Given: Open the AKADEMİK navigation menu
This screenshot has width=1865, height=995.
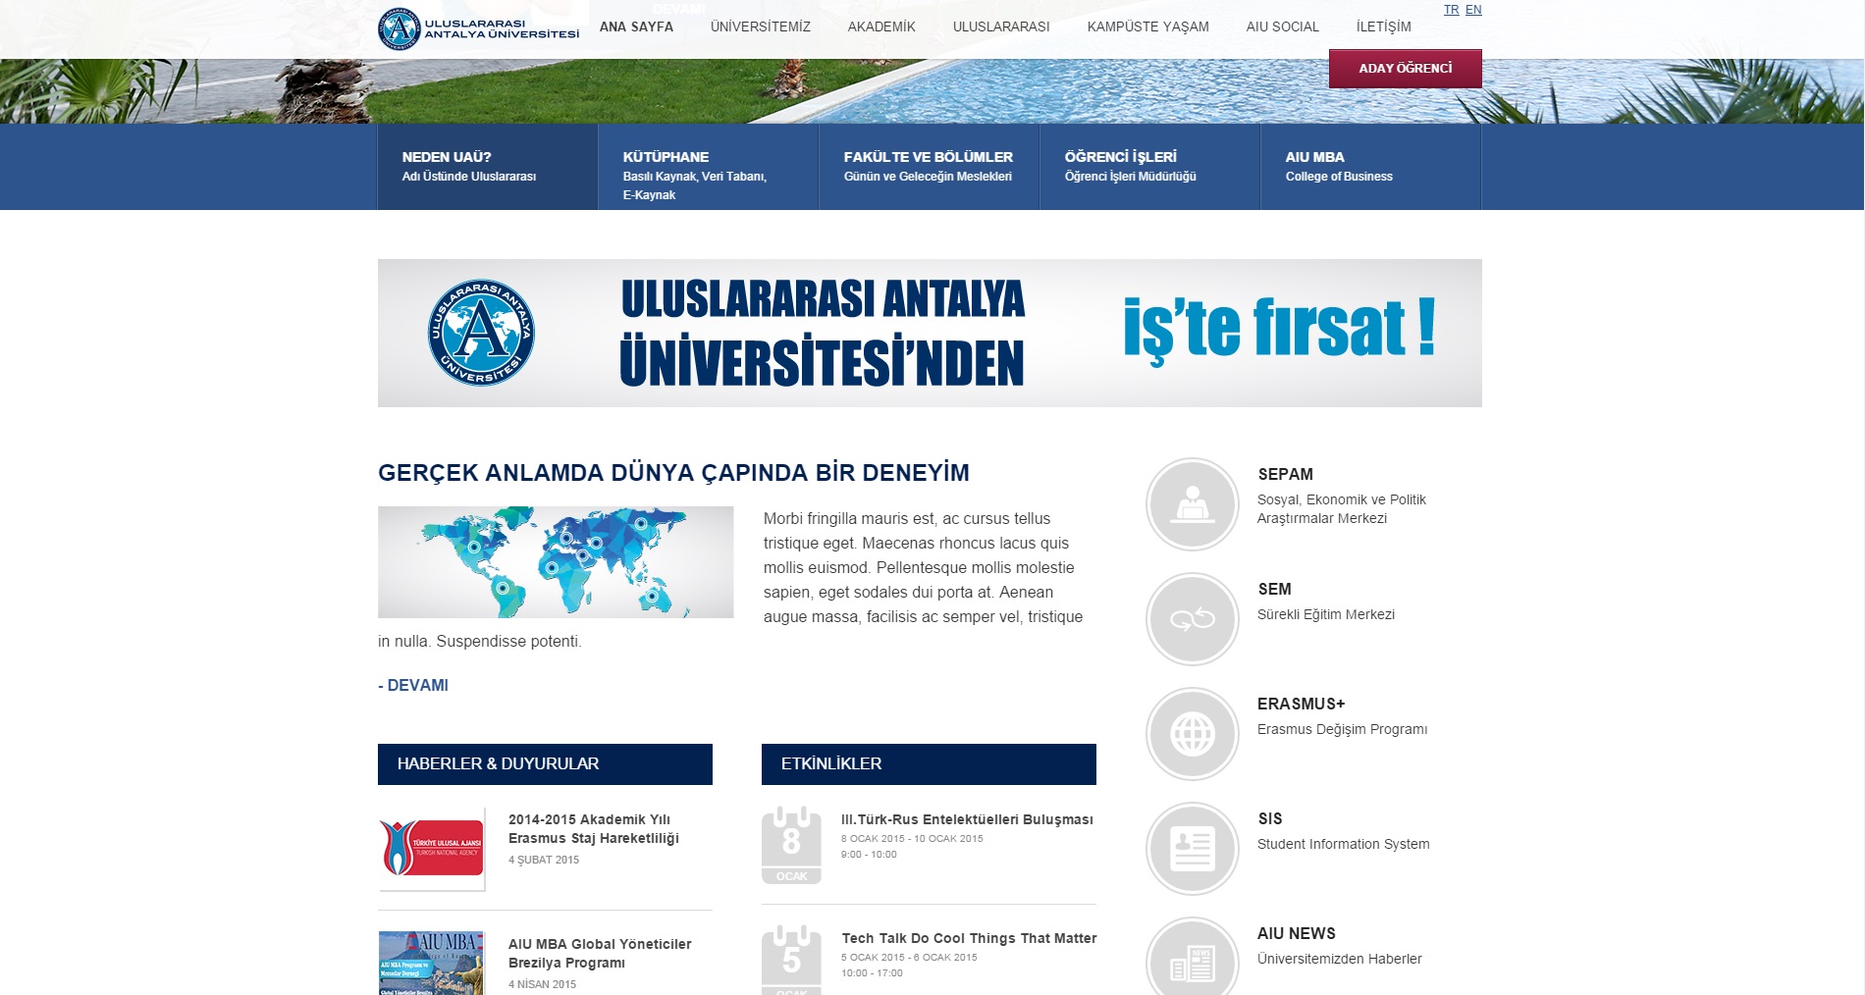Looking at the screenshot, I should (x=880, y=26).
